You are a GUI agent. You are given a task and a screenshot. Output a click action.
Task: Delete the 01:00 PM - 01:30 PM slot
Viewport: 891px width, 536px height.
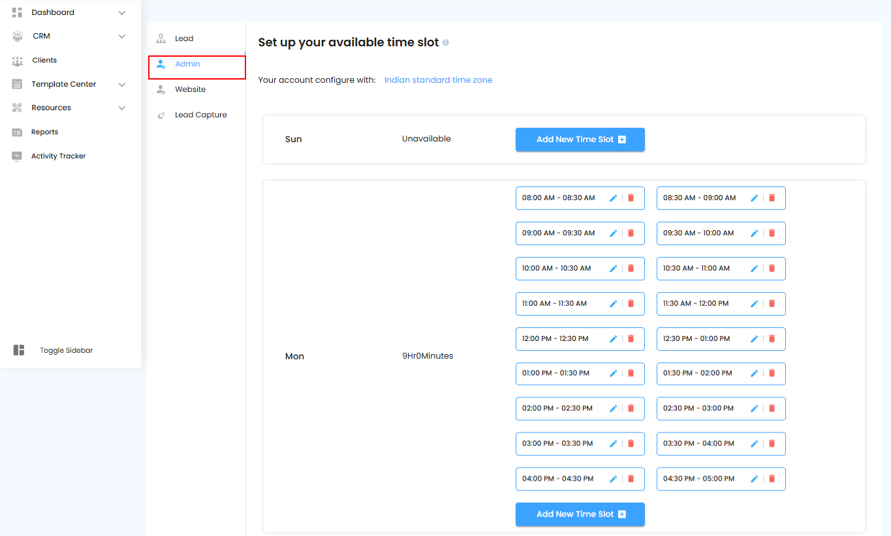pyautogui.click(x=631, y=374)
